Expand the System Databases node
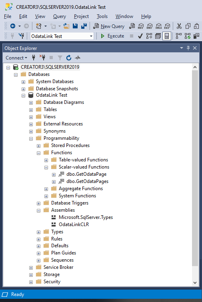The height and width of the screenshot is (302, 202). pyautogui.click(x=23, y=82)
